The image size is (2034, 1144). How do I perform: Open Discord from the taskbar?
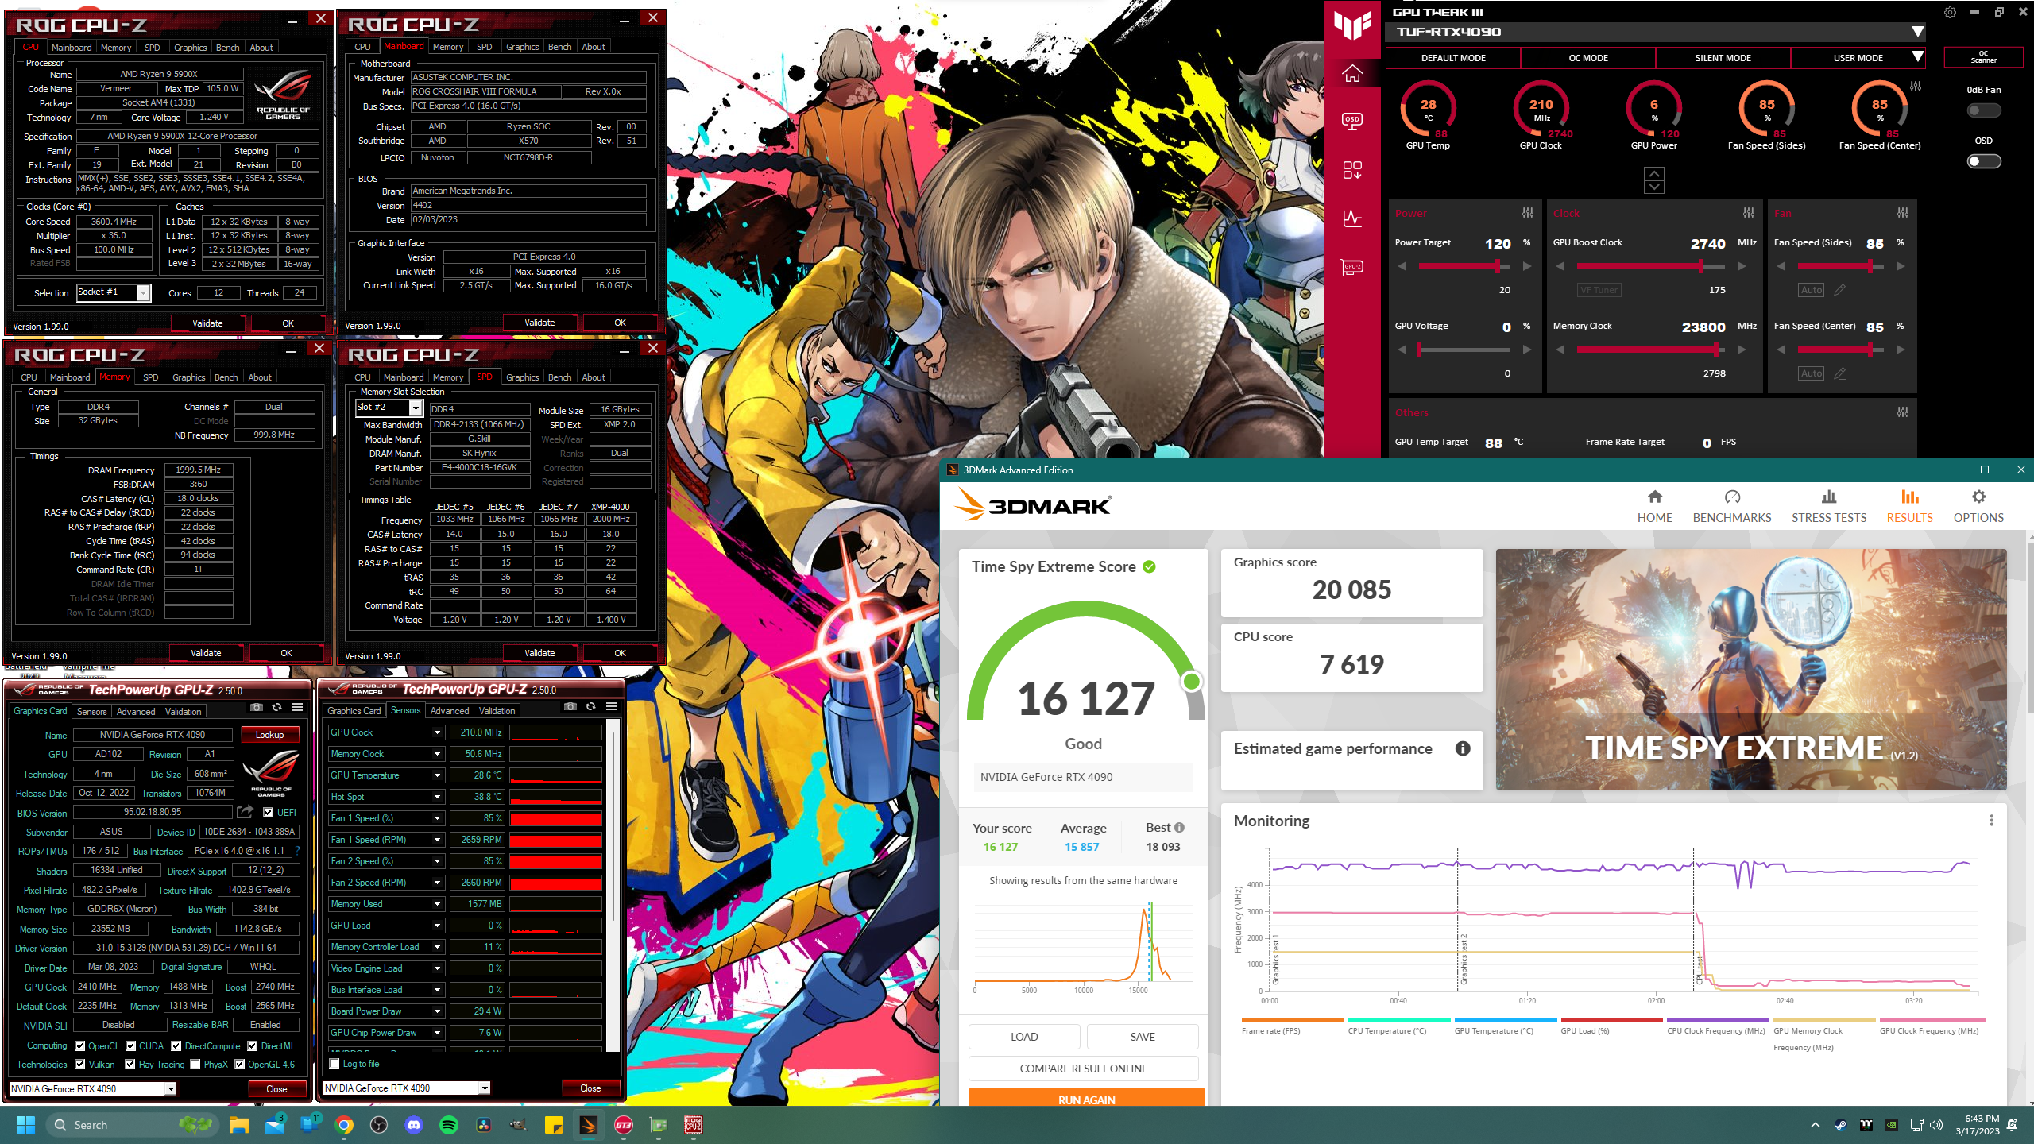click(414, 1125)
